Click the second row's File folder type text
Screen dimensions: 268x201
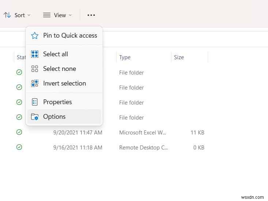(x=131, y=88)
